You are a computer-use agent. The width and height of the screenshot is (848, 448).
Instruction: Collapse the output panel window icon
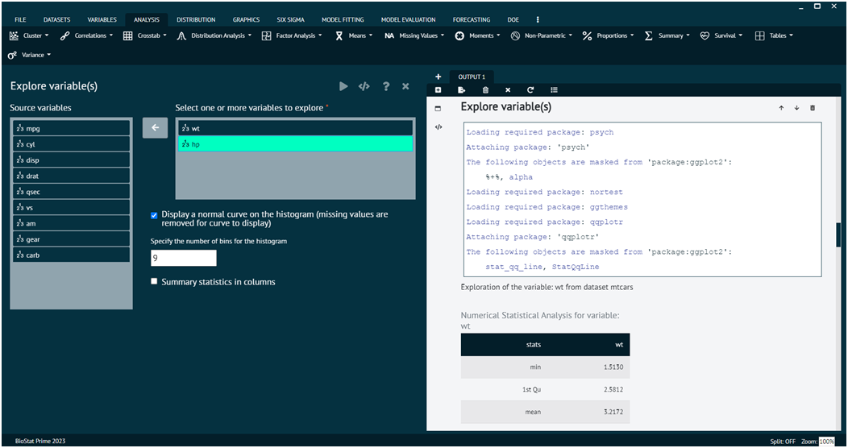[438, 109]
